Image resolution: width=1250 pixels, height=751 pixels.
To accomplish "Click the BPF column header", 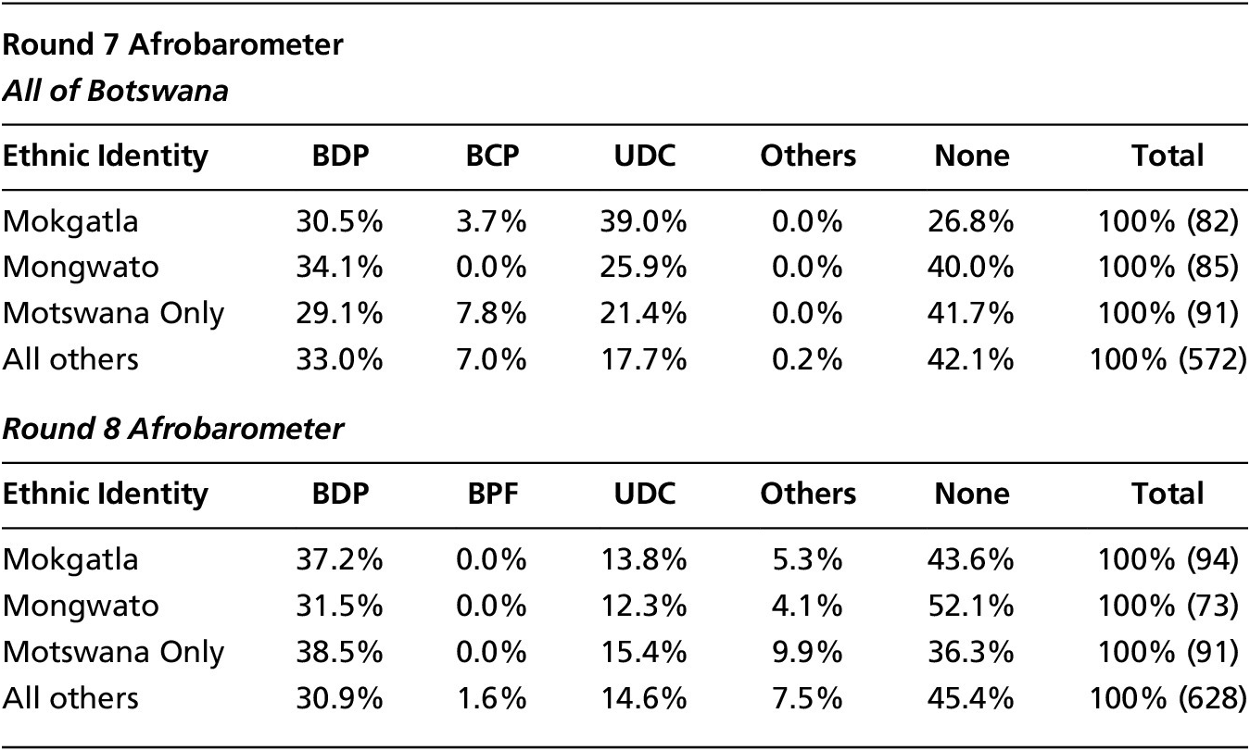I will (x=492, y=494).
